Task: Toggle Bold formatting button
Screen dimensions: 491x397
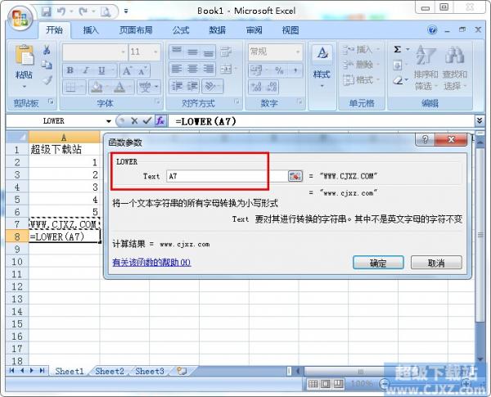Action: tap(70, 70)
